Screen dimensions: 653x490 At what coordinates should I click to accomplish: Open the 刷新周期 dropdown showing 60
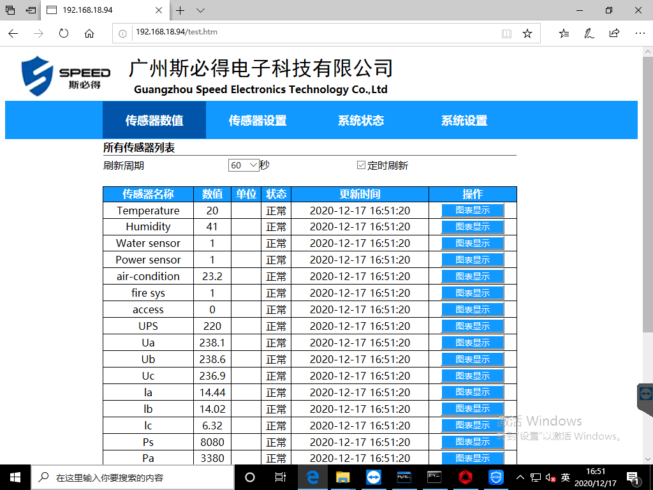point(244,165)
